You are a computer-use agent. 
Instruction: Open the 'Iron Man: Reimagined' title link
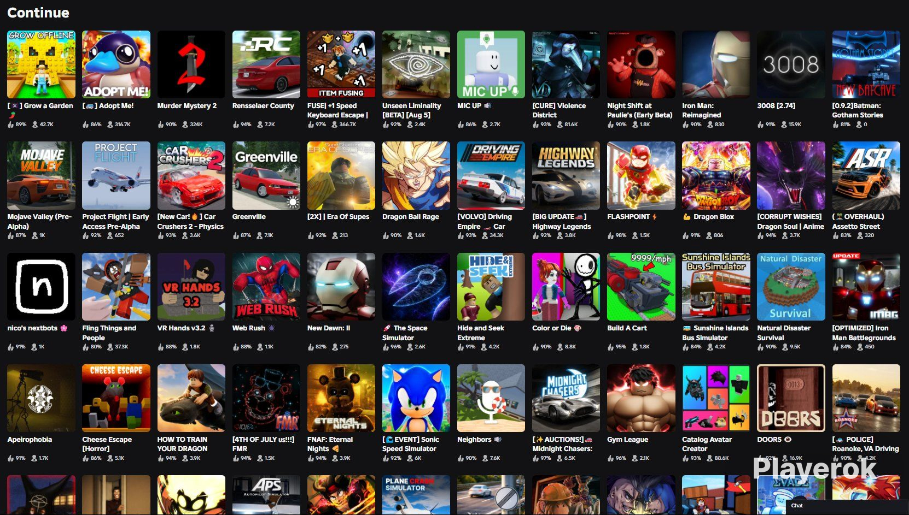point(702,110)
